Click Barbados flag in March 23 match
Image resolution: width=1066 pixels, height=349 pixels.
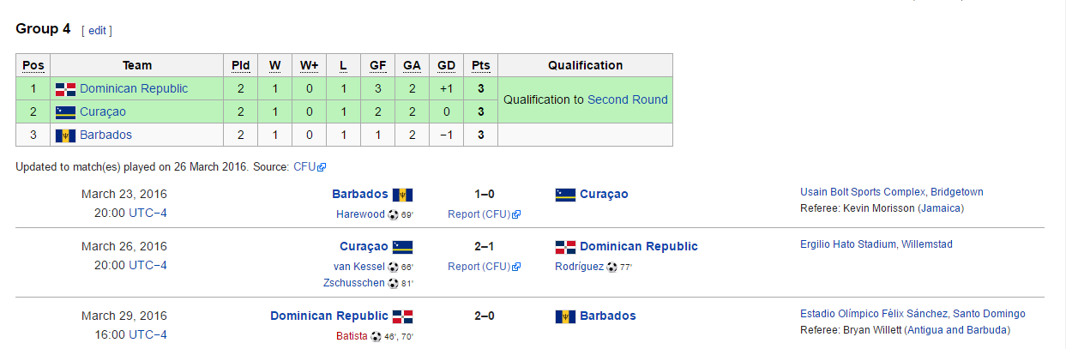403,195
